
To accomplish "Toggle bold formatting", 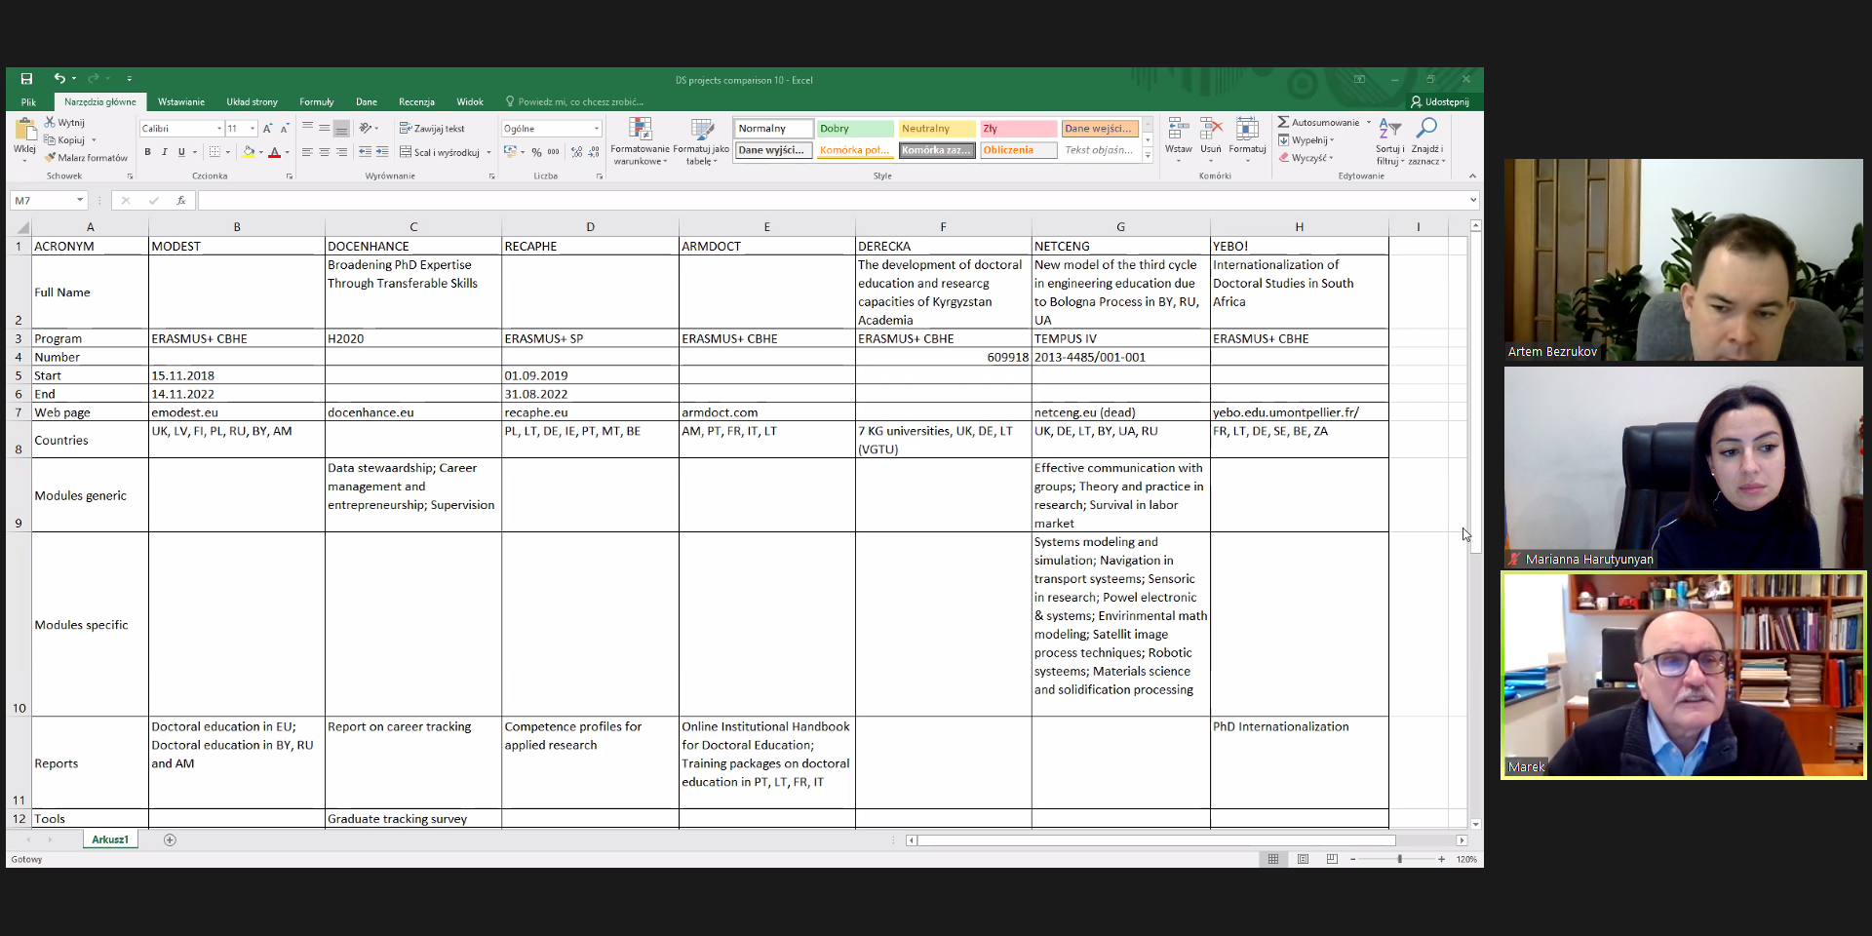I will [x=148, y=152].
